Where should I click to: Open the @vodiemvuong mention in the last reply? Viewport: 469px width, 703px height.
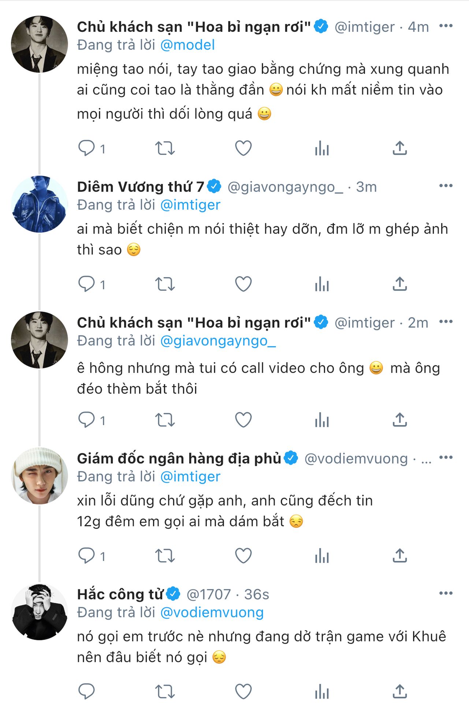[212, 613]
